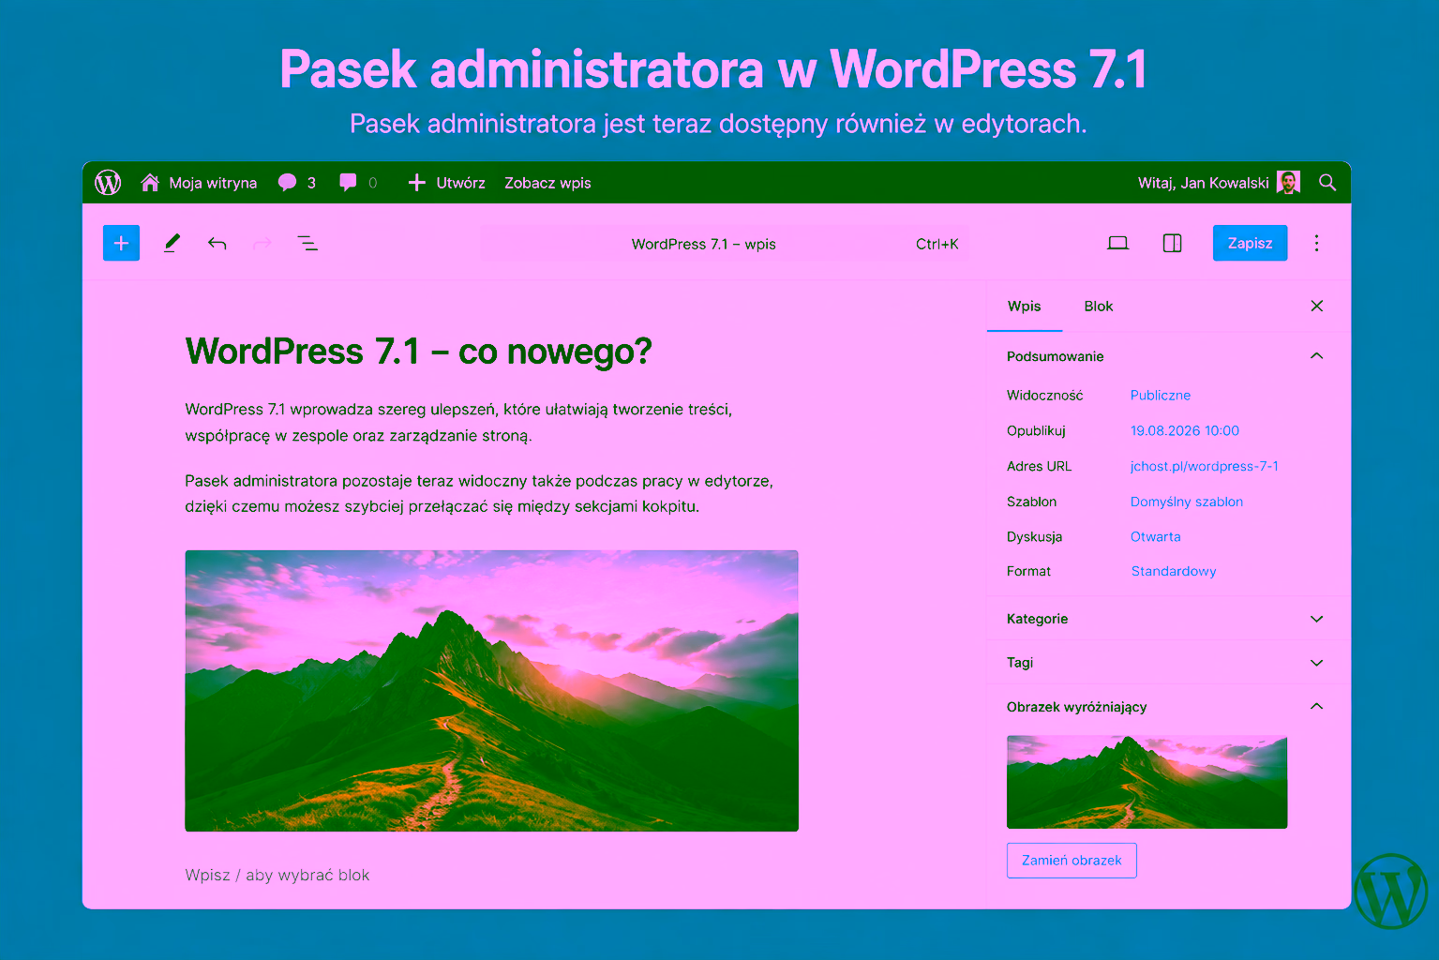Go to Moja witryna home icon

(150, 183)
